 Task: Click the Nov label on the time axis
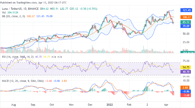[x=71, y=105]
